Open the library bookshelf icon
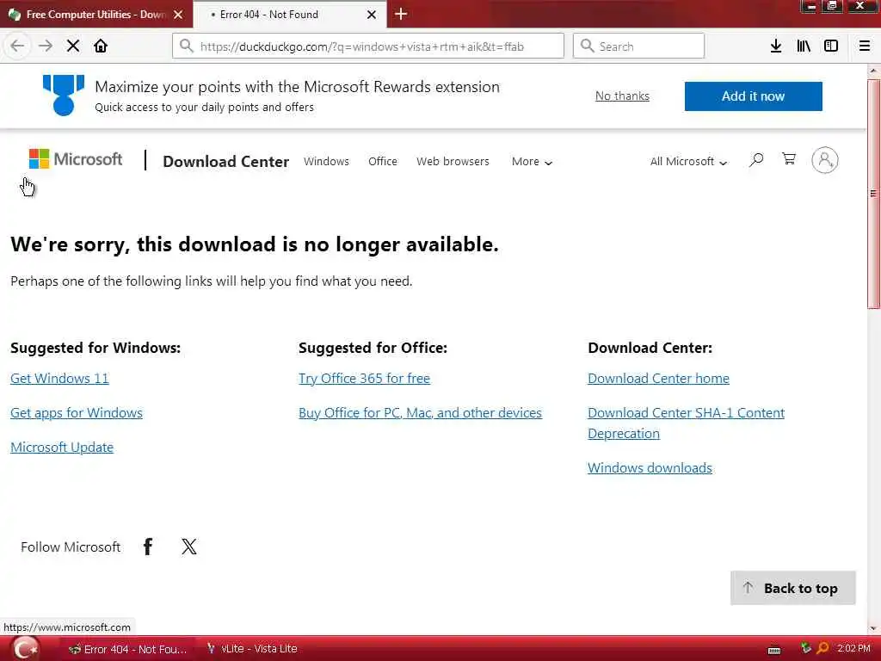Image resolution: width=881 pixels, height=661 pixels. pyautogui.click(x=804, y=46)
